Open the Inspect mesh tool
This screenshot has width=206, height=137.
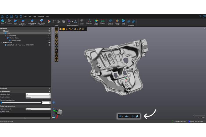click(x=117, y=22)
